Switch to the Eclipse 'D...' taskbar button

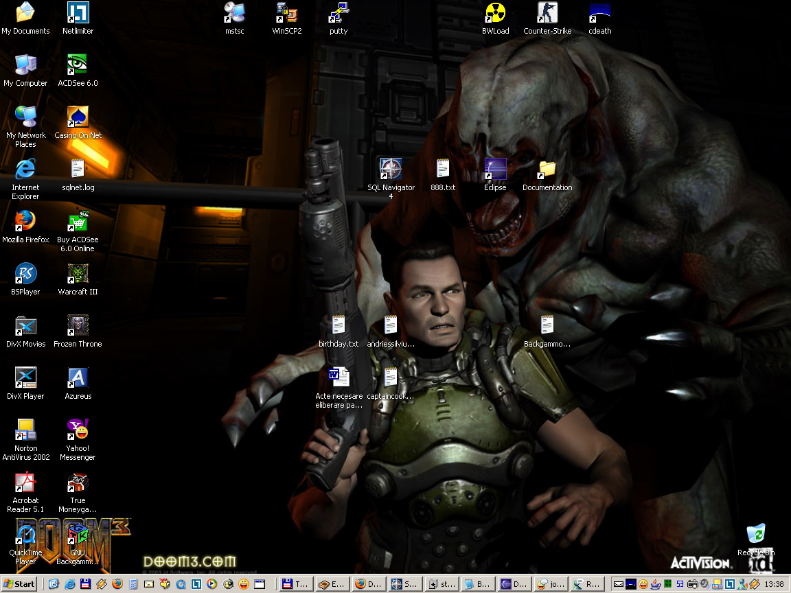[x=514, y=584]
